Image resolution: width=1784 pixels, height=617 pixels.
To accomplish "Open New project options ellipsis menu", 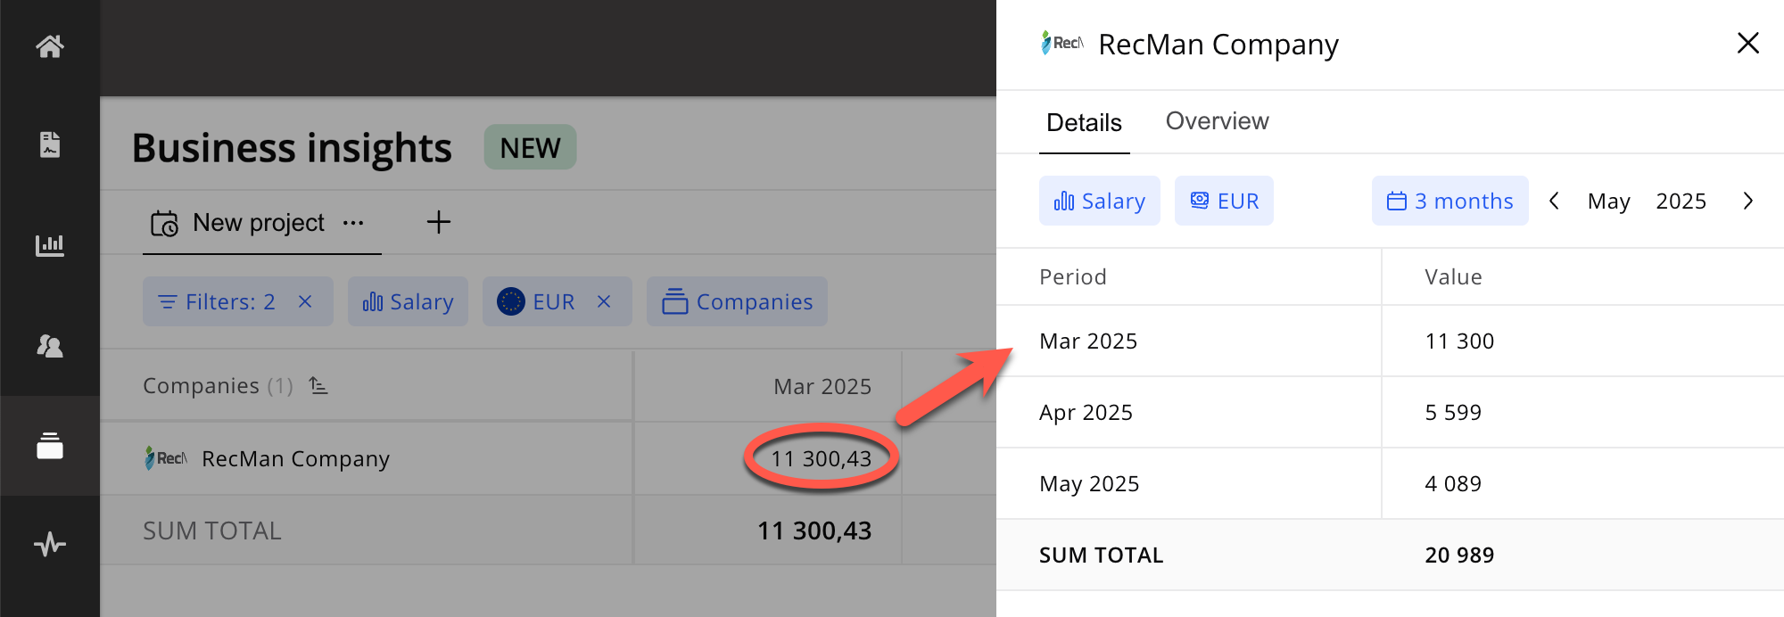I will [353, 223].
